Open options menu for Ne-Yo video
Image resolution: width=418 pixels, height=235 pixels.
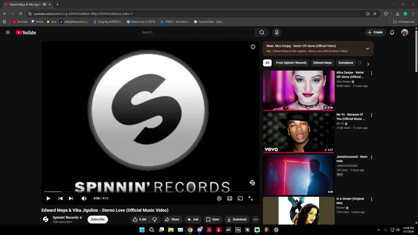point(371,115)
